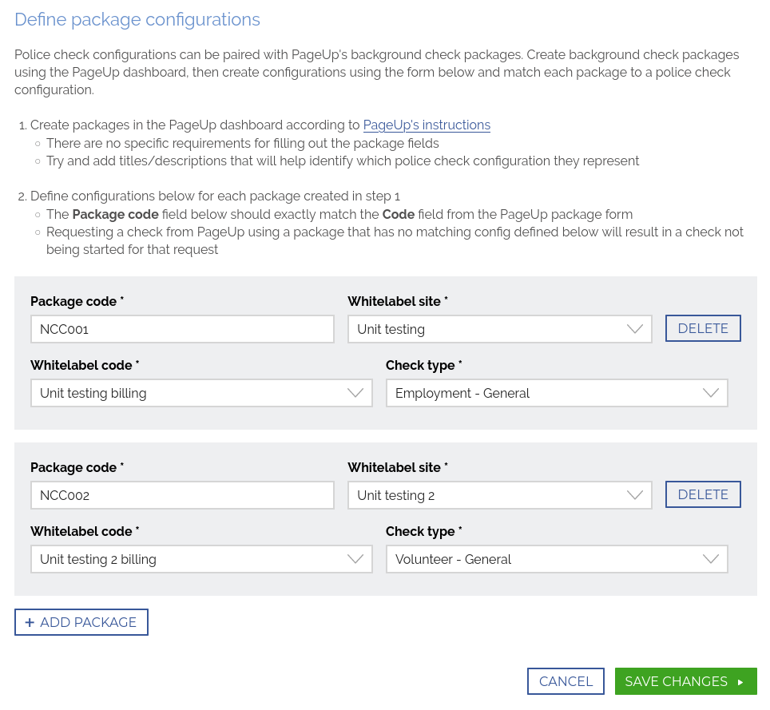Click the plus icon on Add Package
This screenshot has height=710, width=770.
point(30,622)
